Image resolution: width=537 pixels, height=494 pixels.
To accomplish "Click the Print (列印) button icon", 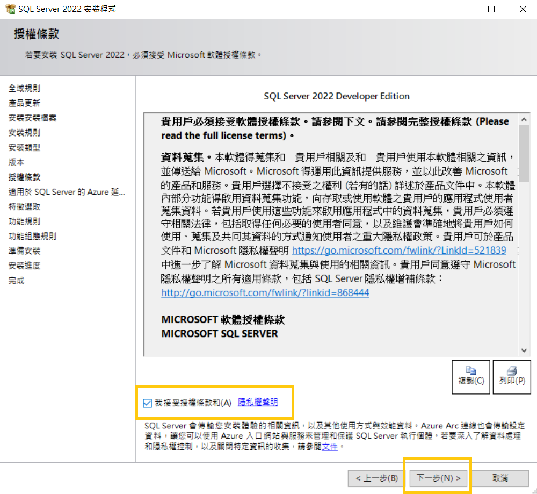I will 512,370.
